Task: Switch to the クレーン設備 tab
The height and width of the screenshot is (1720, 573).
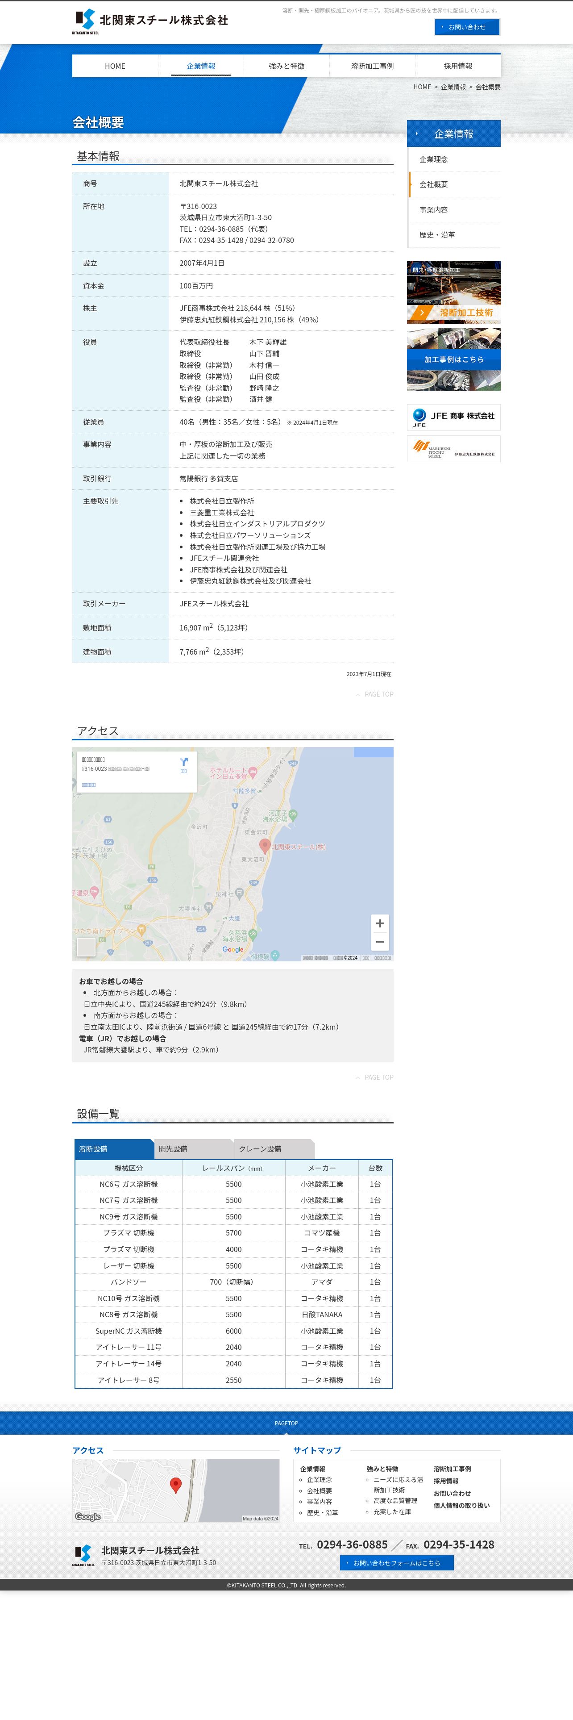Action: pyautogui.click(x=274, y=1148)
